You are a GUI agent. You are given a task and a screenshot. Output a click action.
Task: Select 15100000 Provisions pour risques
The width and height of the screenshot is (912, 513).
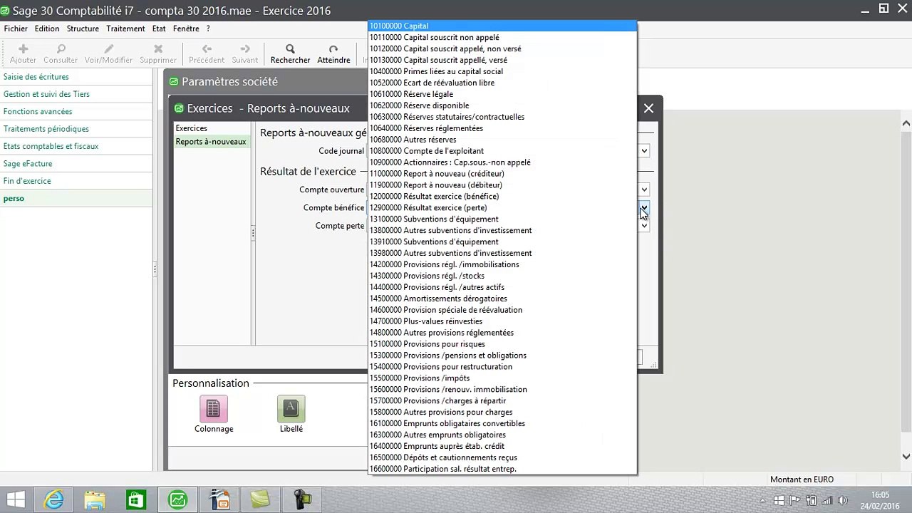[x=502, y=344]
